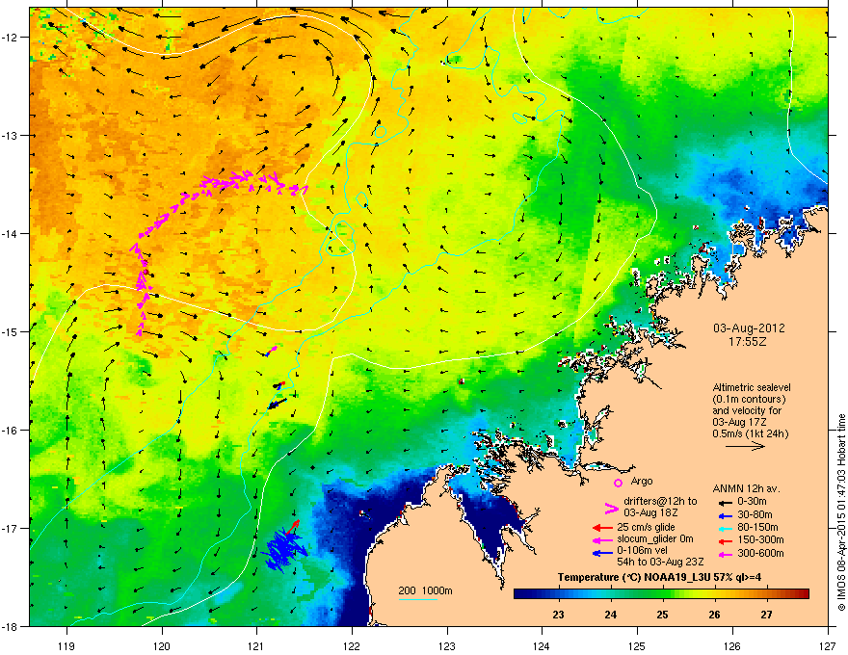
Task: Click the blue 30-80m ANMN legend arrow
Action: click(726, 515)
